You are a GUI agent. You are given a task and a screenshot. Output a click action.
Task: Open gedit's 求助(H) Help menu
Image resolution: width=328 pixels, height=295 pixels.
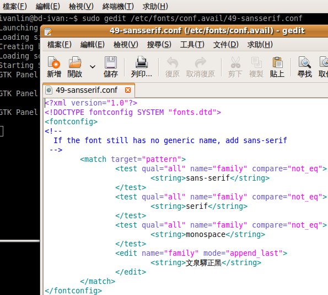pyautogui.click(x=260, y=45)
